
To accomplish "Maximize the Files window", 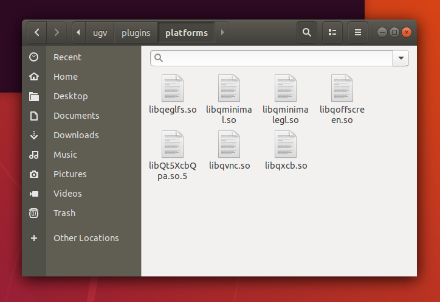I will coord(394,32).
